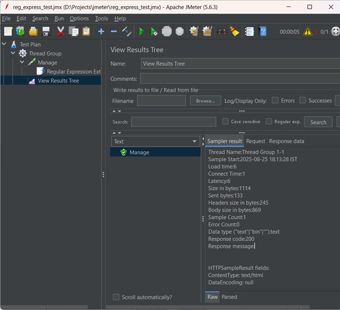Screen dimensions: 340x310
Task: Collapse all nodes with minus icon
Action: pos(114,32)
